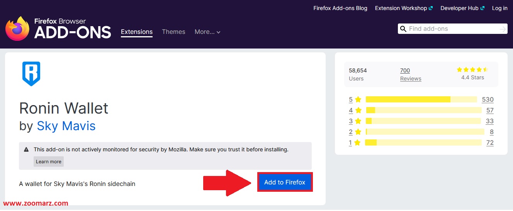Click the 4-star rating bar
The image size is (513, 211).
click(424, 110)
